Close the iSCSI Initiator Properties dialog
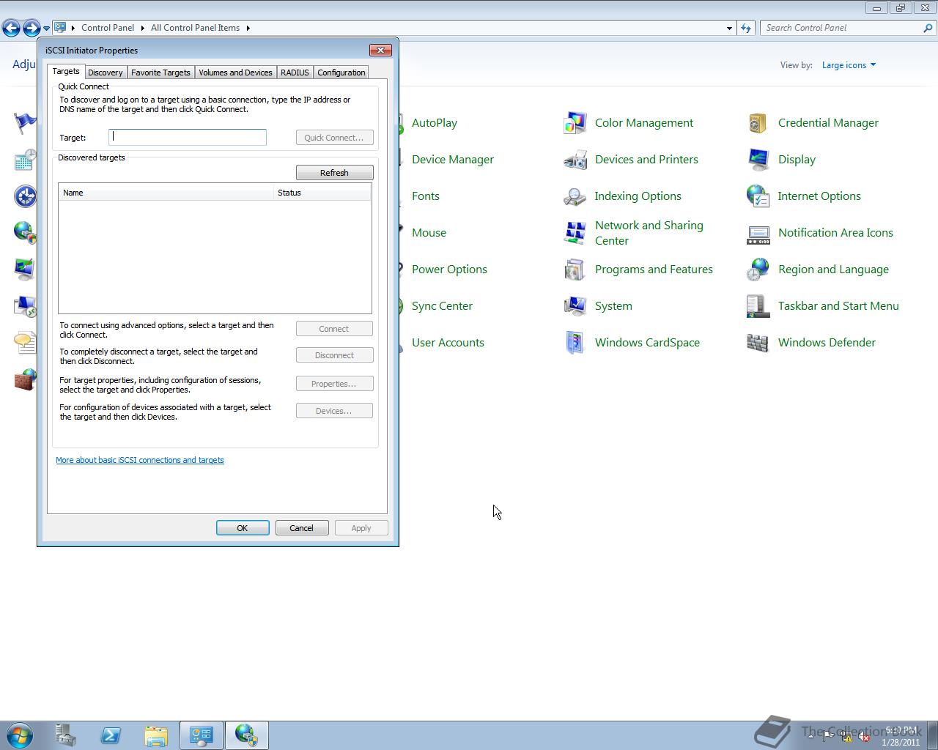The image size is (938, 750). 380,50
